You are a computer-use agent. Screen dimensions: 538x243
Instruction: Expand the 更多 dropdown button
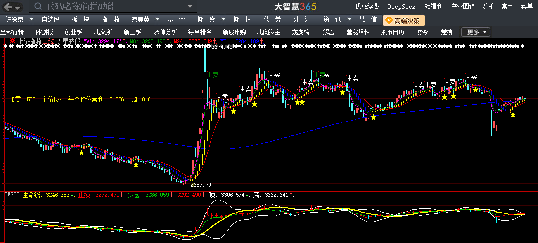click(x=476, y=32)
